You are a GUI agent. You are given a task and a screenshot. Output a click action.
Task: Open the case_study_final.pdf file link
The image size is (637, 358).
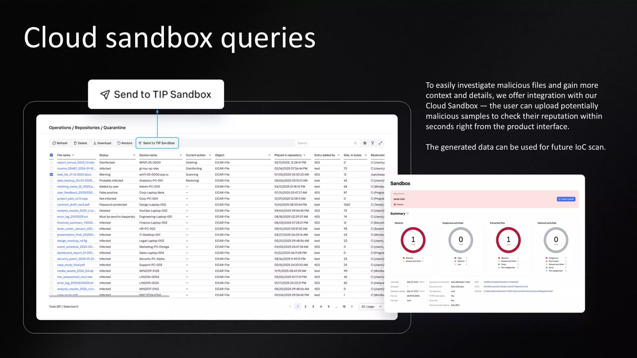(x=71, y=265)
